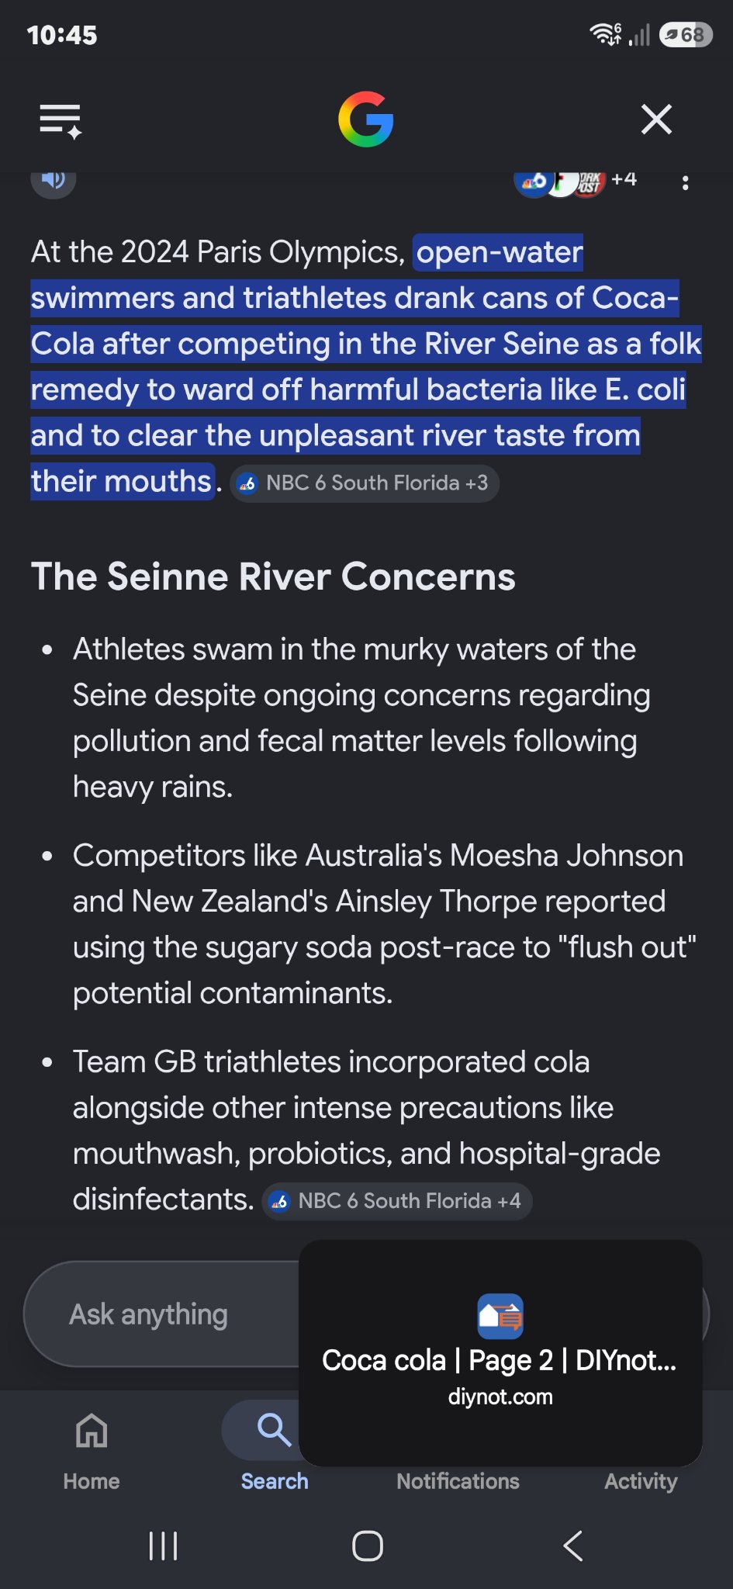The width and height of the screenshot is (733, 1589).
Task: Go to the Home tab
Action: 92,1449
